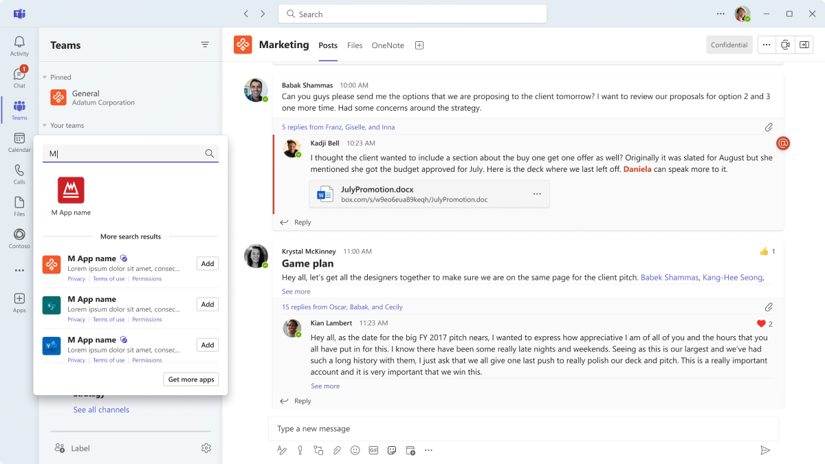Open the Apps store in left rail

click(19, 302)
